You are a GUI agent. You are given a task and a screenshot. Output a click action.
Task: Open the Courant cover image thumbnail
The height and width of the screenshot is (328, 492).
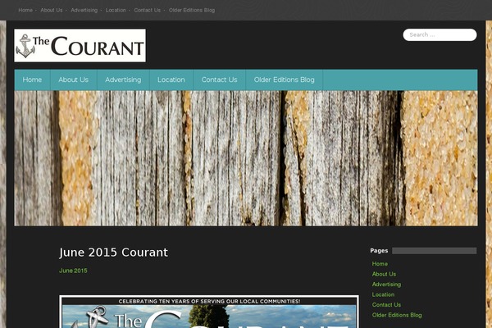point(209,312)
